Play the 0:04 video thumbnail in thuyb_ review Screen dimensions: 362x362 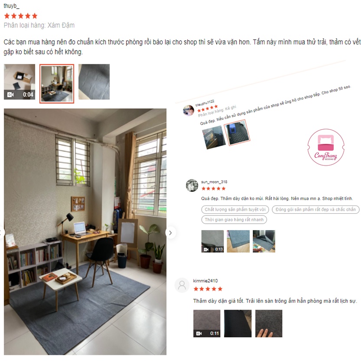click(x=20, y=82)
